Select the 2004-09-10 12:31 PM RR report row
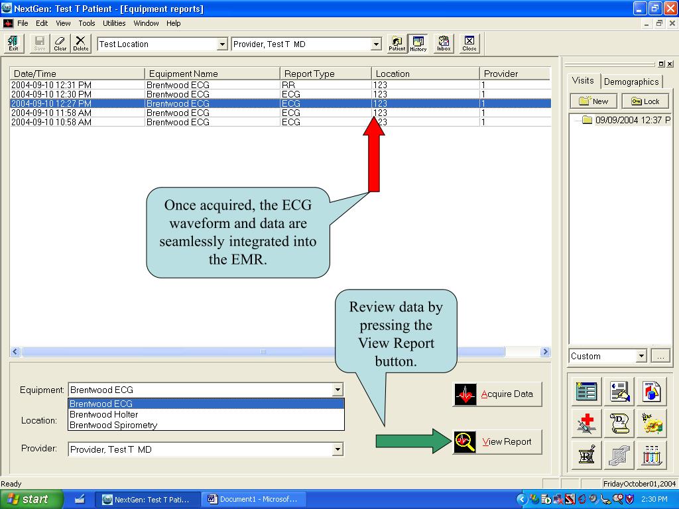Screen dimensions: 679x509 (280, 85)
